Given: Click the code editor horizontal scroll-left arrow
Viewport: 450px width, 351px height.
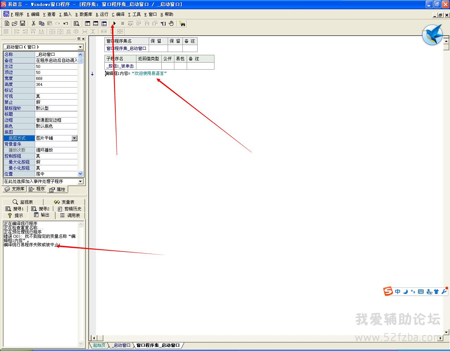Looking at the screenshot, I should pos(94,338).
